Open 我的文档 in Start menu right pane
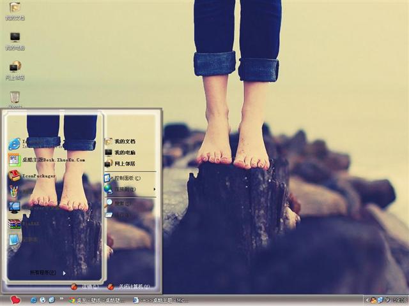The image size is (409, 306). click(125, 142)
